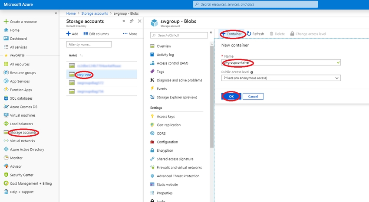Image resolution: width=369 pixels, height=202 pixels.
Task: Click the Encryption lock icon
Action: [152, 150]
